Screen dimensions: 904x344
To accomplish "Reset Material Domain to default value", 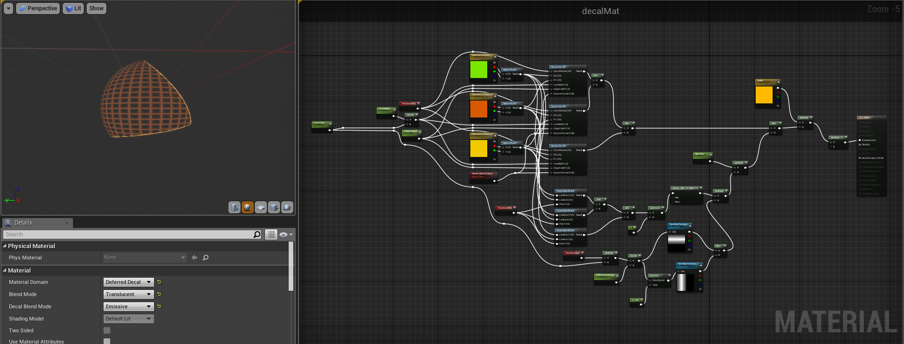I will [x=159, y=282].
